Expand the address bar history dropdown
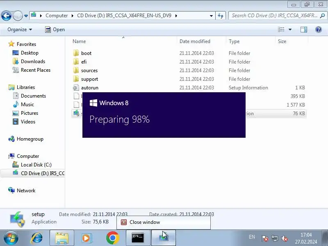 211,16
